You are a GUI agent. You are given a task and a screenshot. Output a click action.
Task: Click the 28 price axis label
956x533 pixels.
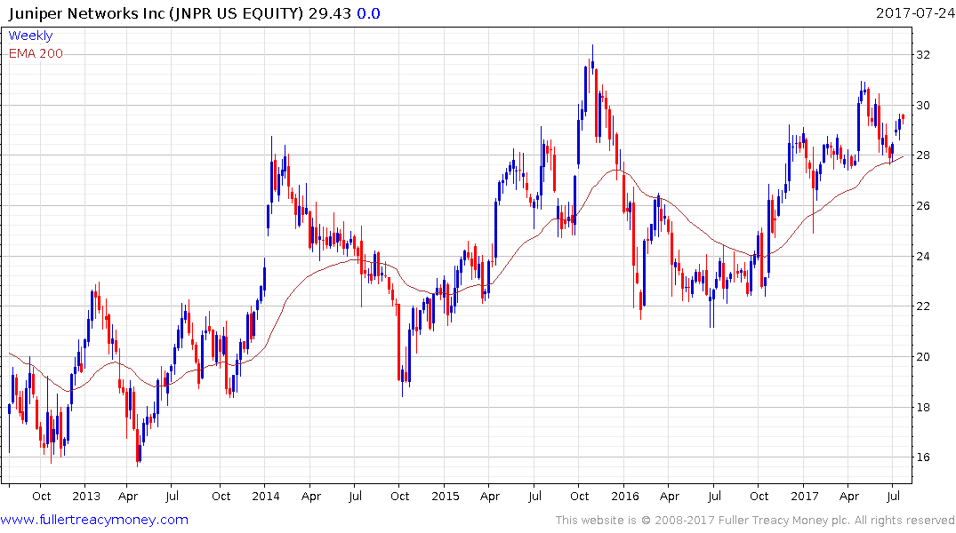click(923, 155)
